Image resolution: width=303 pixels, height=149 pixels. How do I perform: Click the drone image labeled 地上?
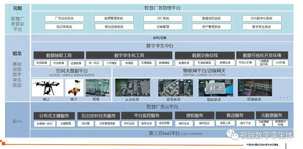pos(47,88)
